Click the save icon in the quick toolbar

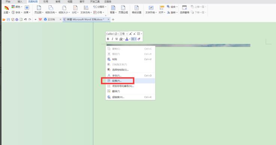(x=8, y=19)
